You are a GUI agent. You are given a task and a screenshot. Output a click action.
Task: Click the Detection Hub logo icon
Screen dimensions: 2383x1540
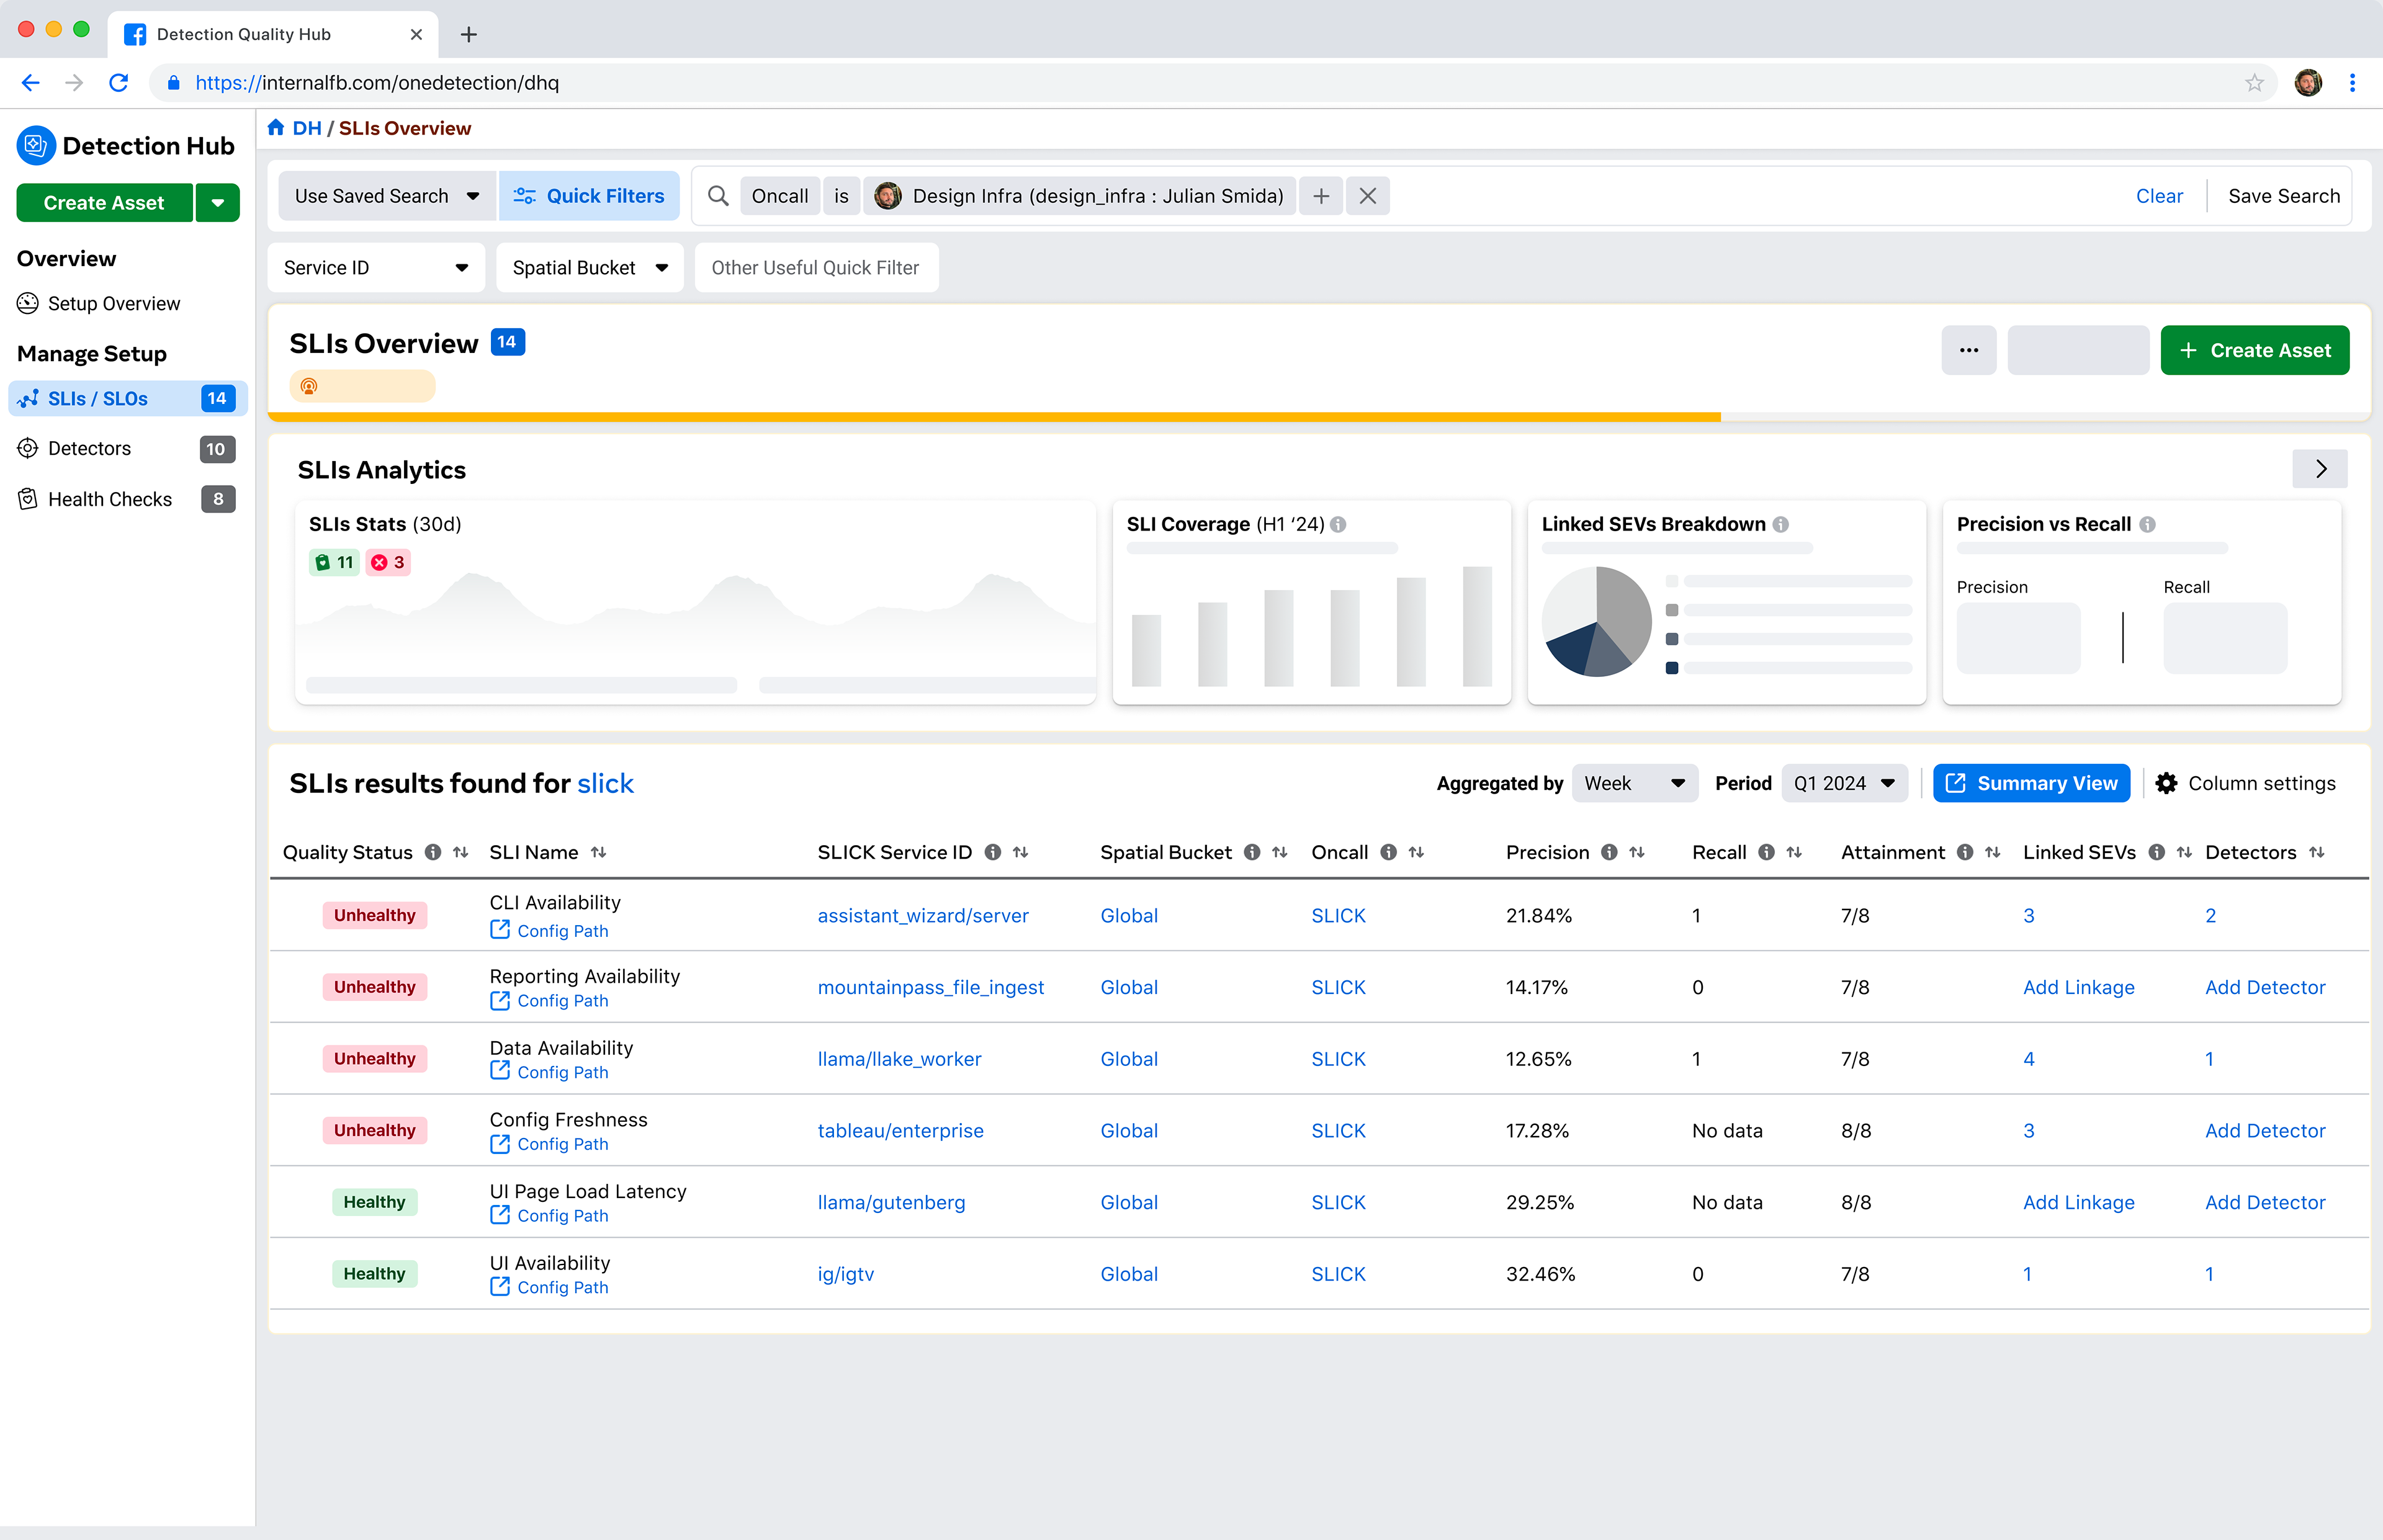tap(36, 146)
